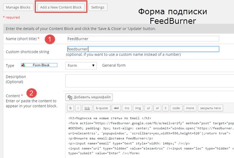Click the optional custom name hint text

[x=124, y=54]
